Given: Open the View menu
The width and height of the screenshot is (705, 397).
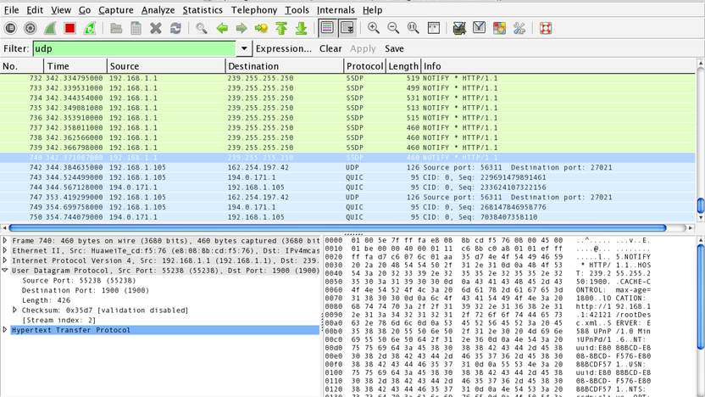Looking at the screenshot, I should (61, 10).
